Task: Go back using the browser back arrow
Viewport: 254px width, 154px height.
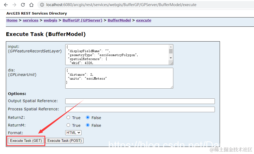Action: [x=6, y=5]
